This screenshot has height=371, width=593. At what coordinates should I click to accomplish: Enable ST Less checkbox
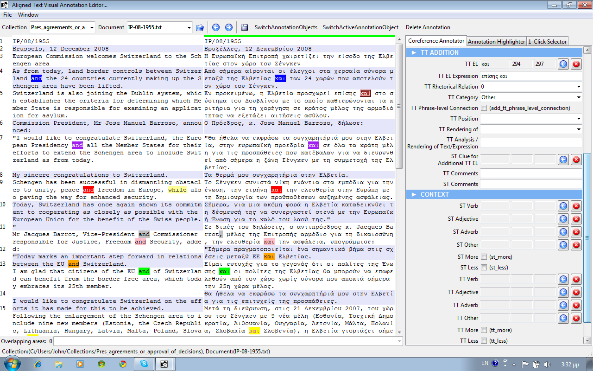point(484,268)
